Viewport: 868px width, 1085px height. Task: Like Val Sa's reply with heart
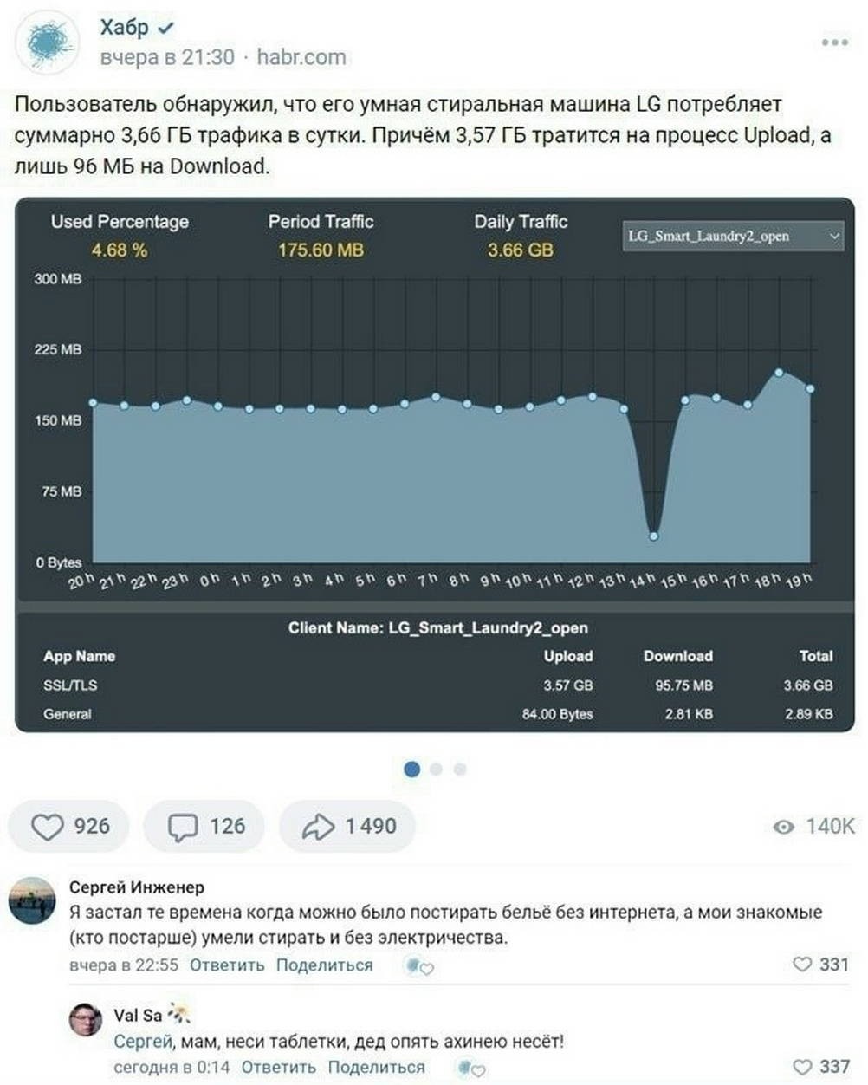[x=803, y=1066]
